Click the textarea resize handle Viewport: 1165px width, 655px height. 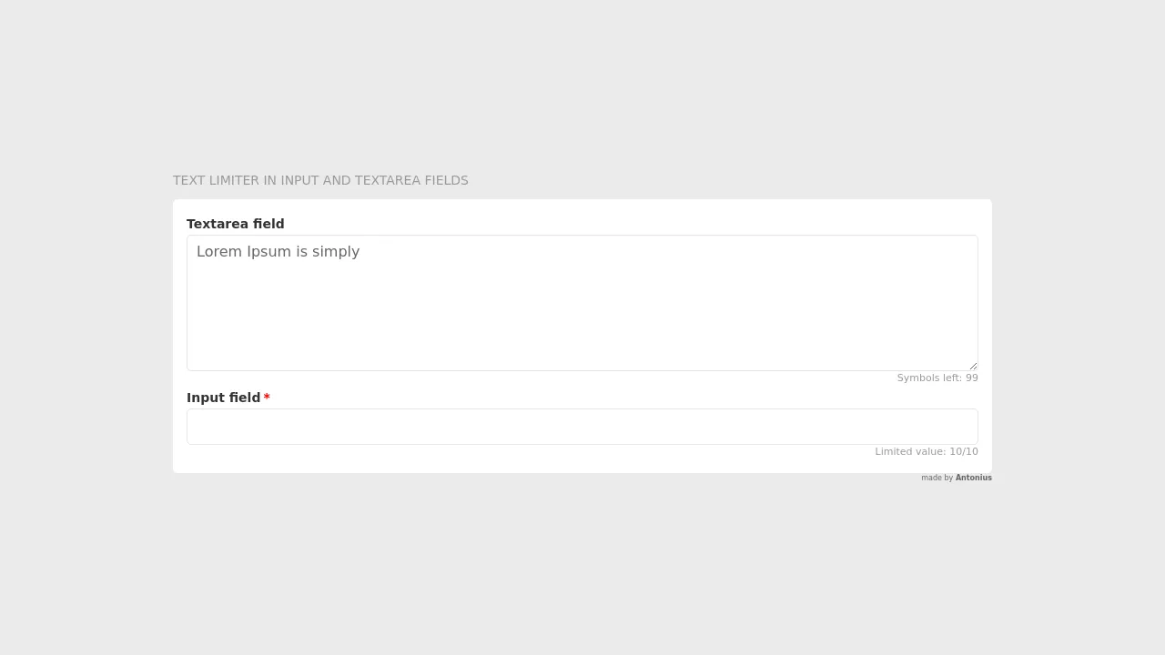point(973,366)
